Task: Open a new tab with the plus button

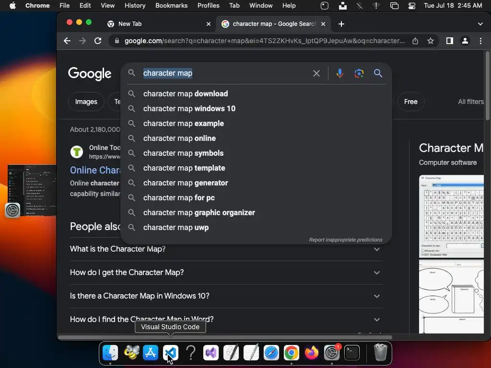Action: tap(341, 24)
